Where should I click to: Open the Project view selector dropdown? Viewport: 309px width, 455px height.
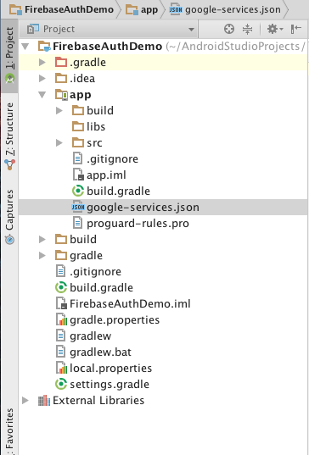(x=110, y=29)
